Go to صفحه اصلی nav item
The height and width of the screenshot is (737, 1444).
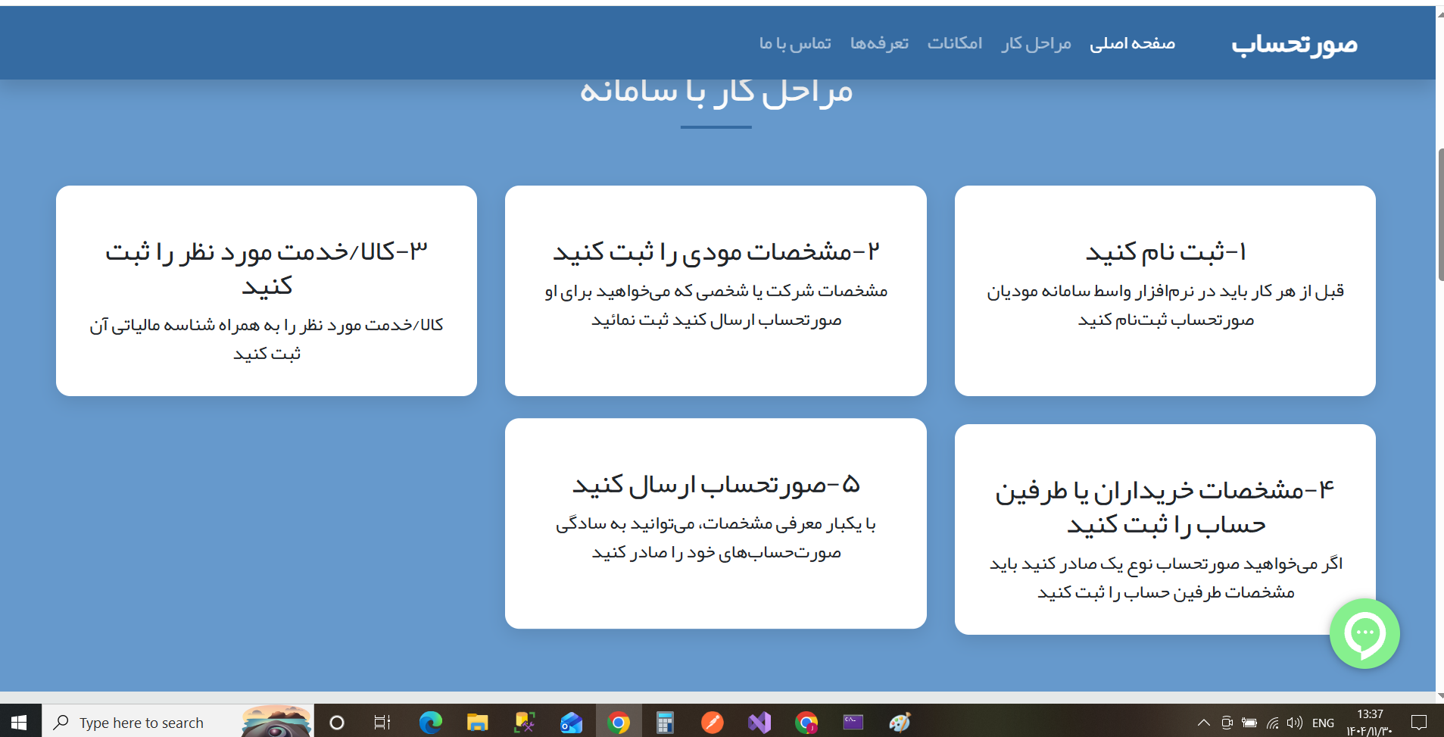(1132, 44)
